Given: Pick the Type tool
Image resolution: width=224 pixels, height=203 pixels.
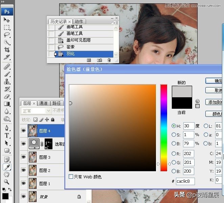Looking at the screenshot, I should (6, 135).
